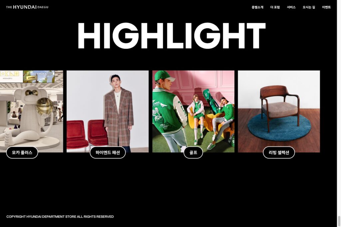
Task: Click the page vertical scrollbar thumb
Action: (339, 221)
